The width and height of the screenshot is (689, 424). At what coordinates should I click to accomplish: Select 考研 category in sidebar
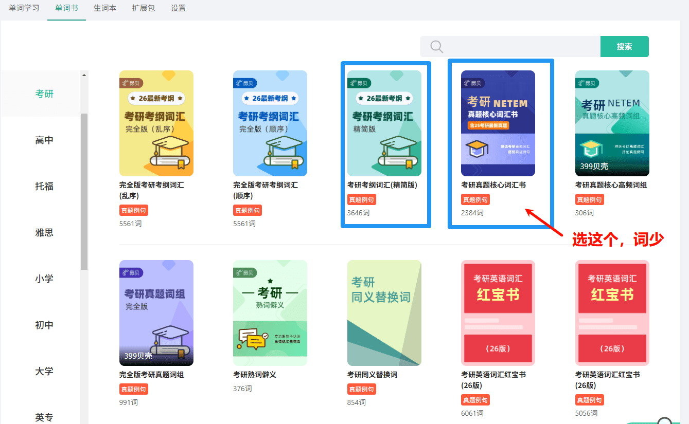[44, 94]
